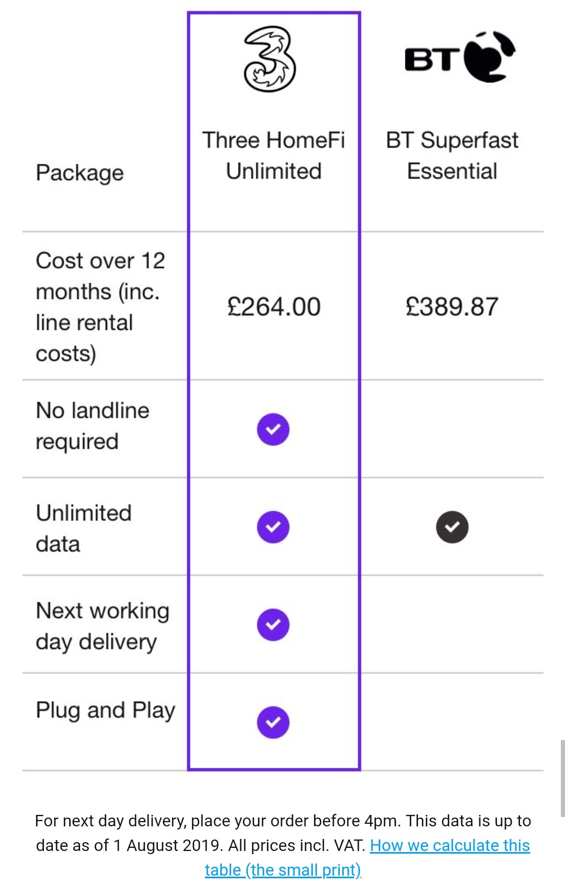Click the BT logo icon
The image size is (565, 895).
click(x=460, y=57)
